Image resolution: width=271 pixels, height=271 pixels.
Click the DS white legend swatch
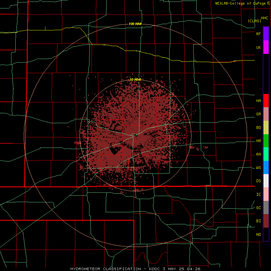click(x=266, y=181)
